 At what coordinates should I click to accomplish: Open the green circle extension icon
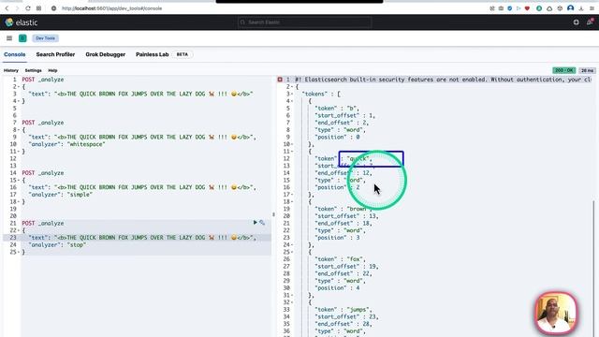coord(539,8)
